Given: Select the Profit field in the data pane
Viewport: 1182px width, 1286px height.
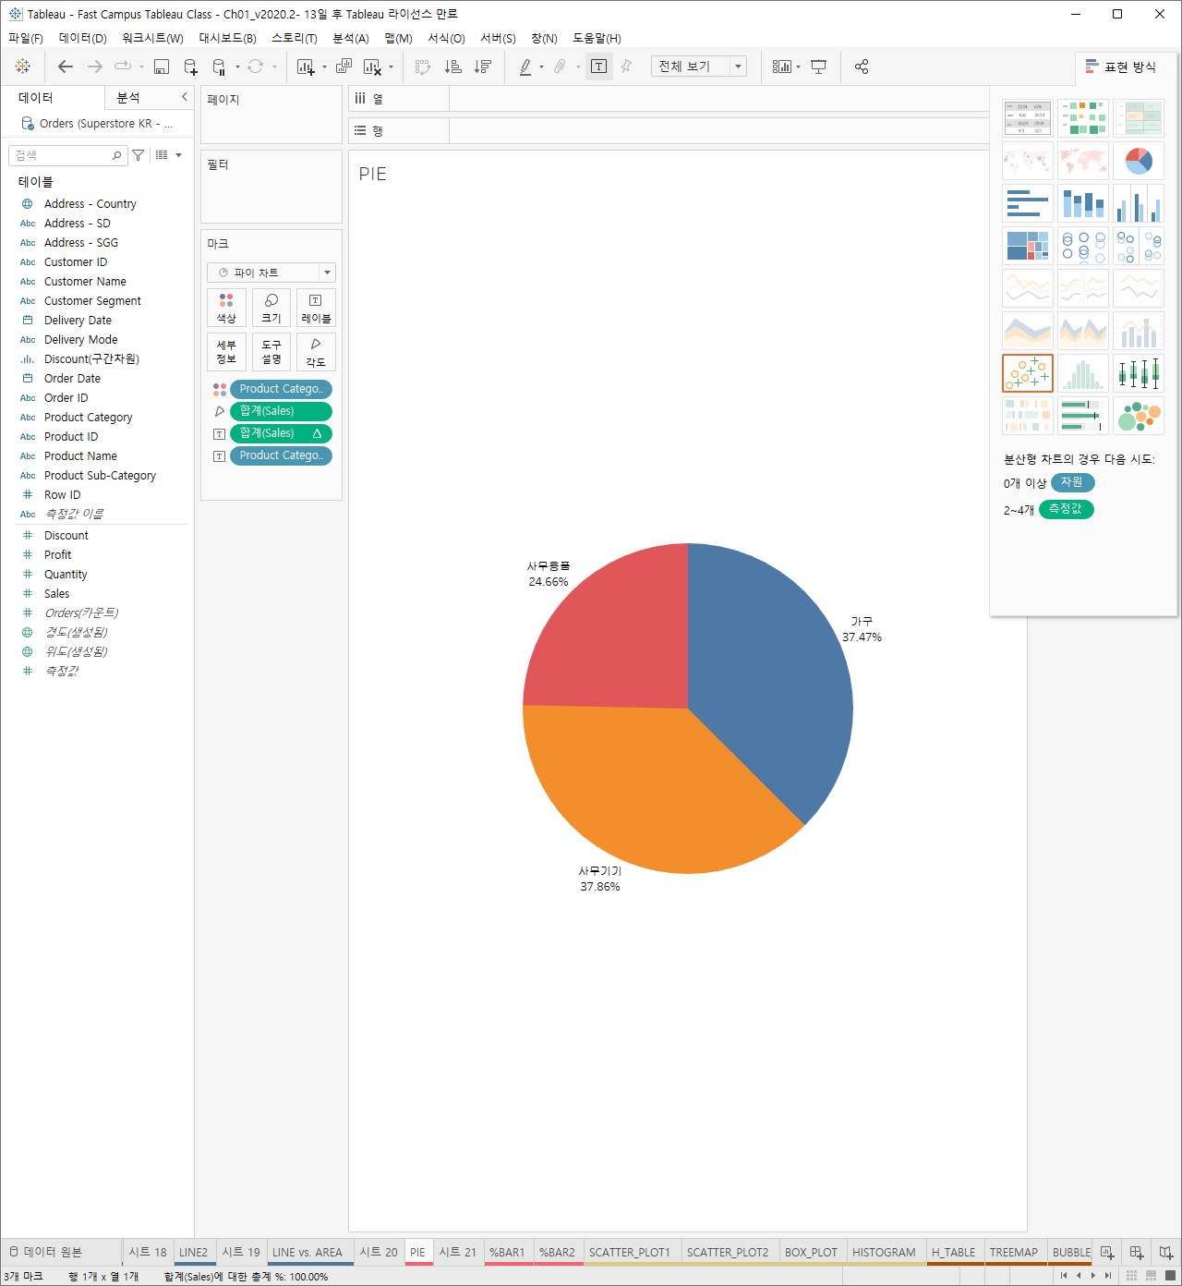Looking at the screenshot, I should (57, 554).
